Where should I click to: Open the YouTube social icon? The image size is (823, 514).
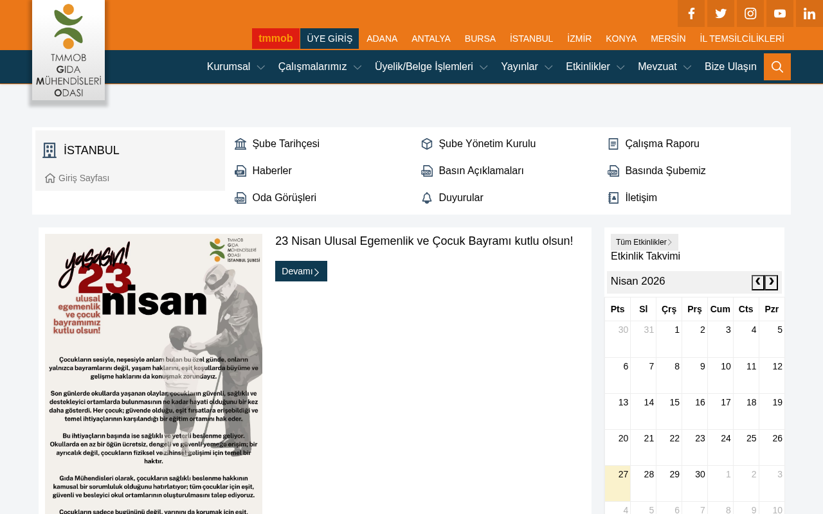click(x=780, y=13)
